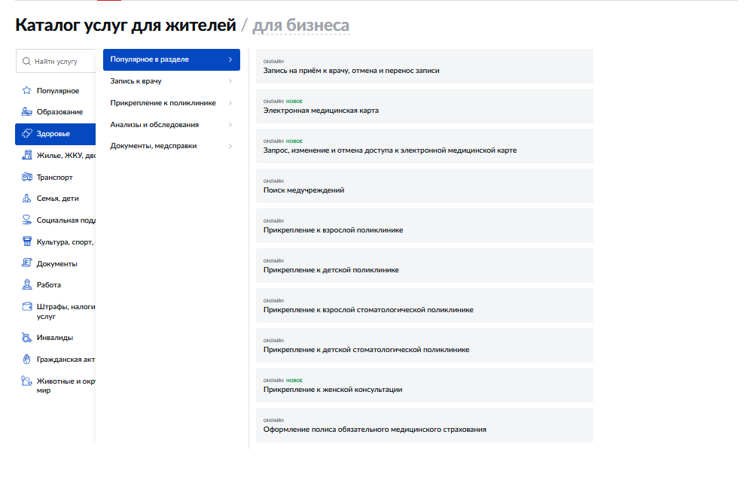Select the Популярное в разделе submenu item
The image size is (753, 486).
171,59
